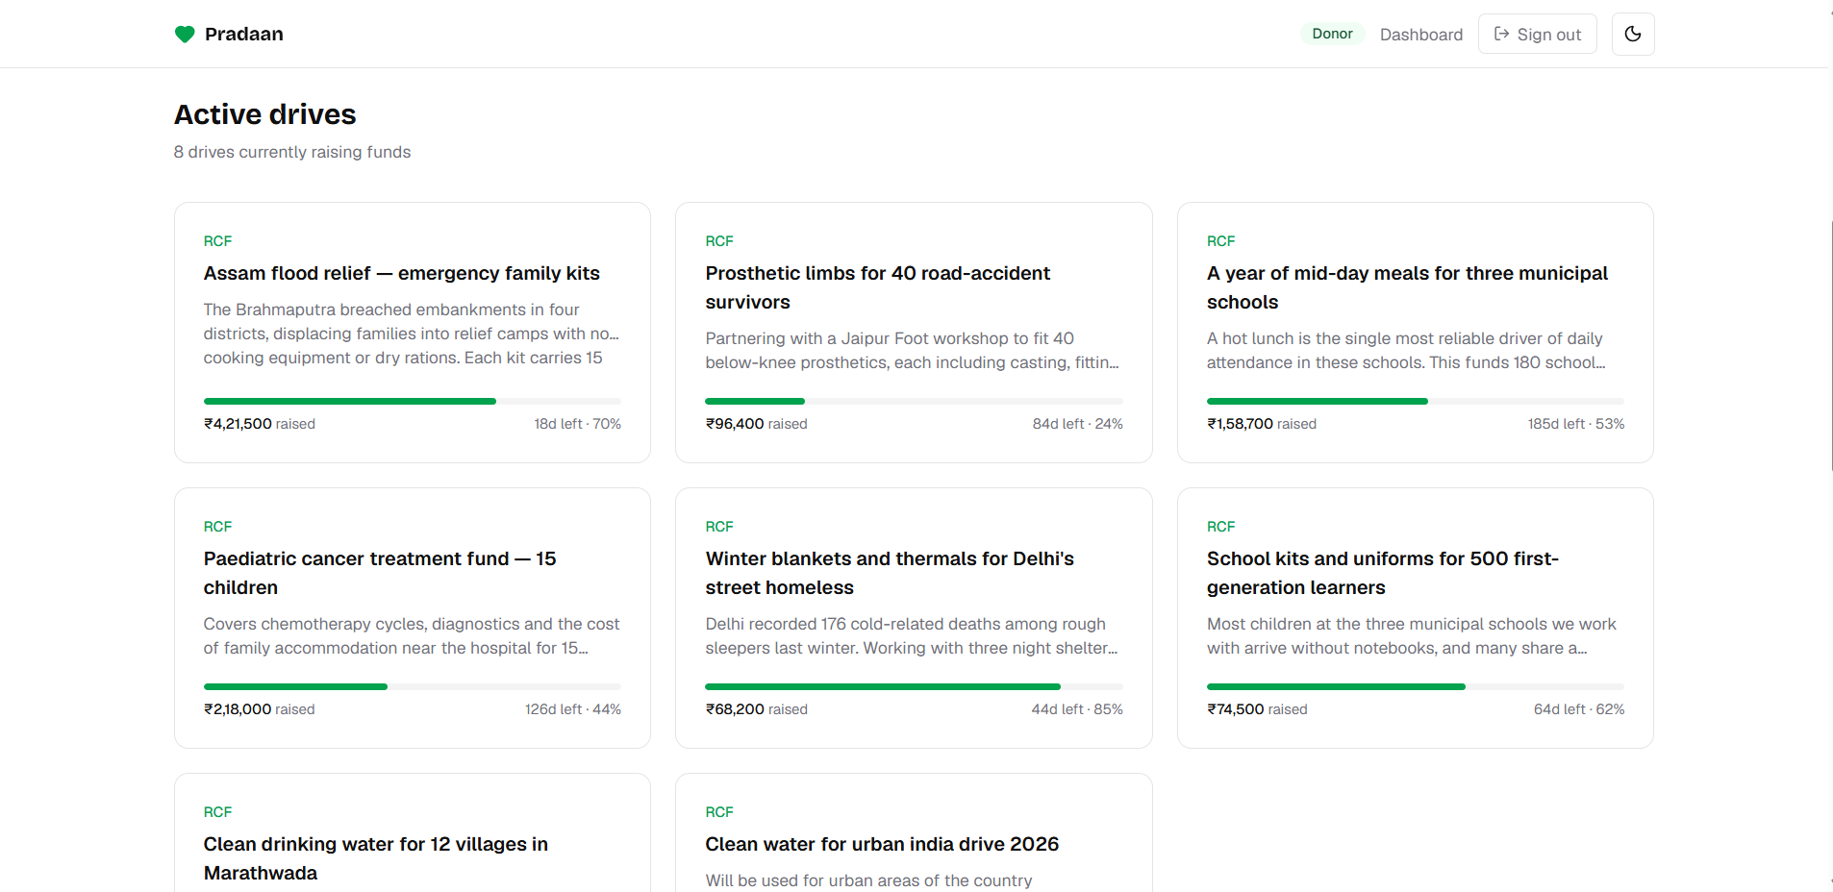The image size is (1833, 892).
Task: Click 'Will be used for urban areas' description
Action: (868, 880)
